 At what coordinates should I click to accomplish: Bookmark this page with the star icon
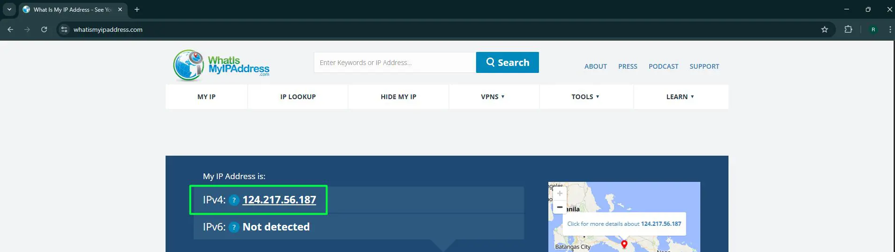coord(825,29)
